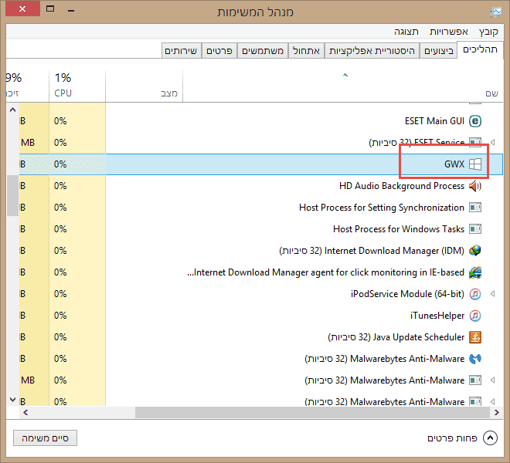This screenshot has width=510, height=463.
Task: Click vertical scrollbar down arrow
Action: tap(12, 400)
